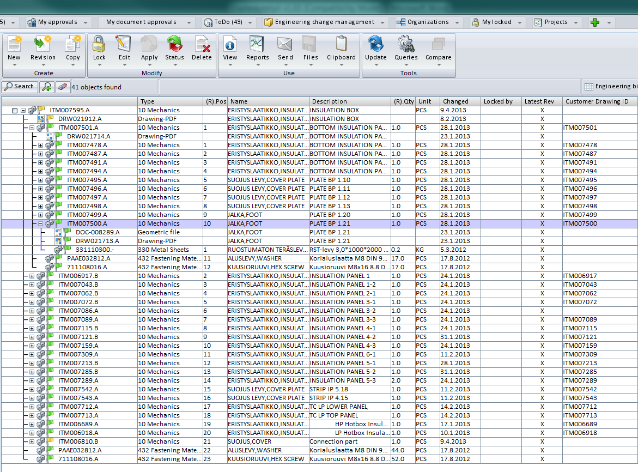Click the green plus add tab icon

point(595,22)
